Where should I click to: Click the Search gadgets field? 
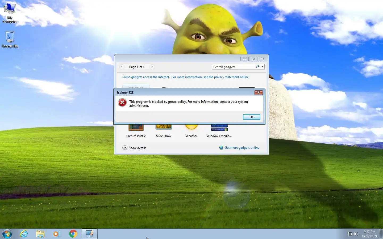click(234, 67)
